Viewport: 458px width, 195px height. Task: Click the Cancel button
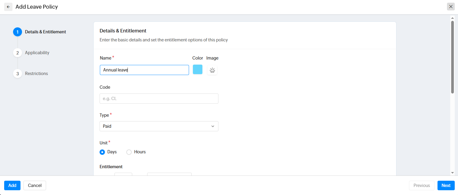35,185
